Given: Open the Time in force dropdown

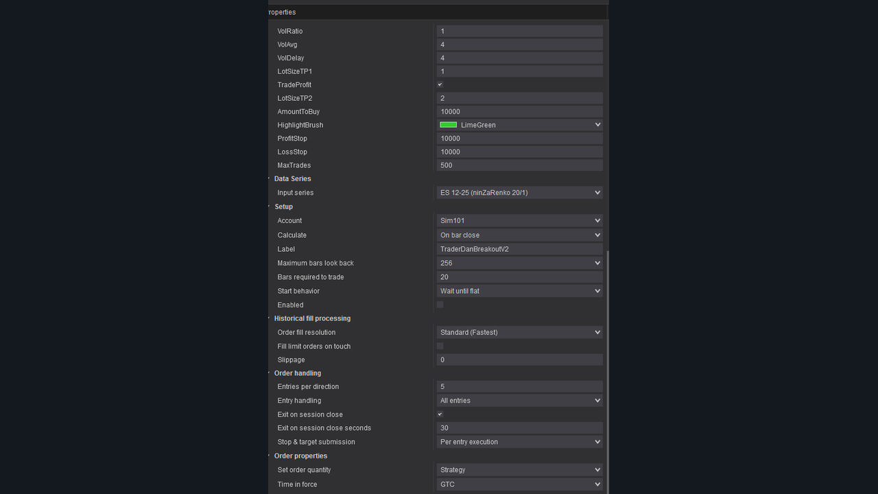Looking at the screenshot, I should tap(595, 484).
